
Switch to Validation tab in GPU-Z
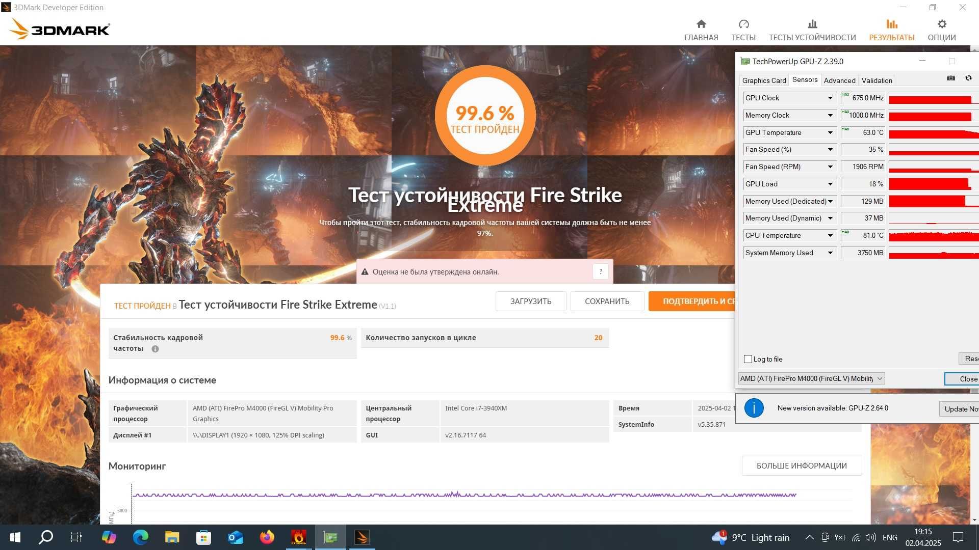pyautogui.click(x=877, y=80)
